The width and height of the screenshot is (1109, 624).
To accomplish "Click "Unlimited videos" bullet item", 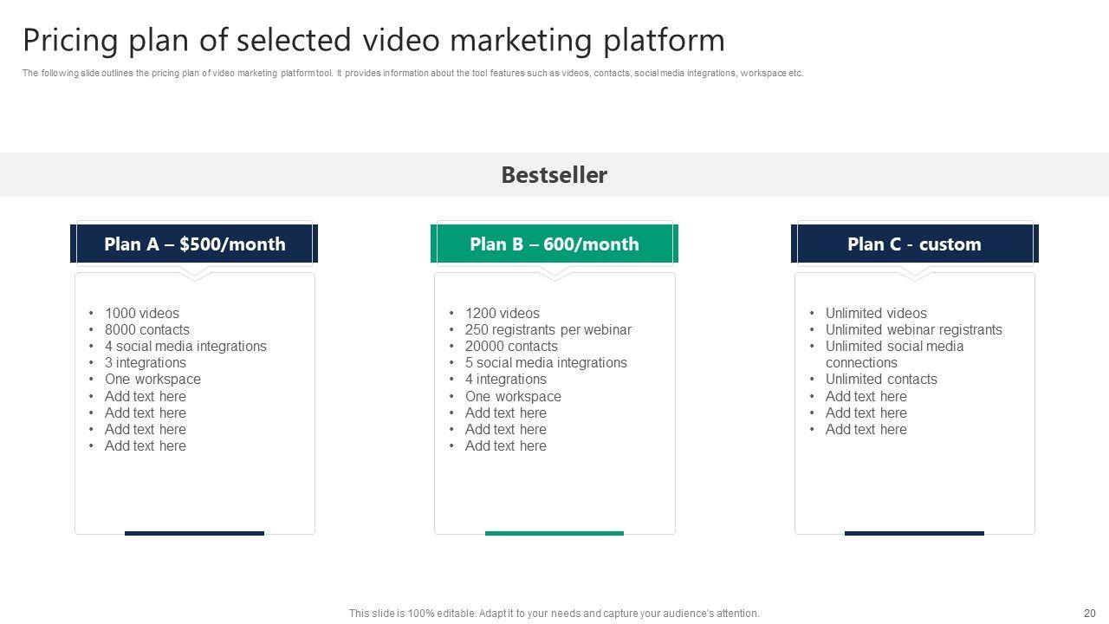I will tap(876, 313).
